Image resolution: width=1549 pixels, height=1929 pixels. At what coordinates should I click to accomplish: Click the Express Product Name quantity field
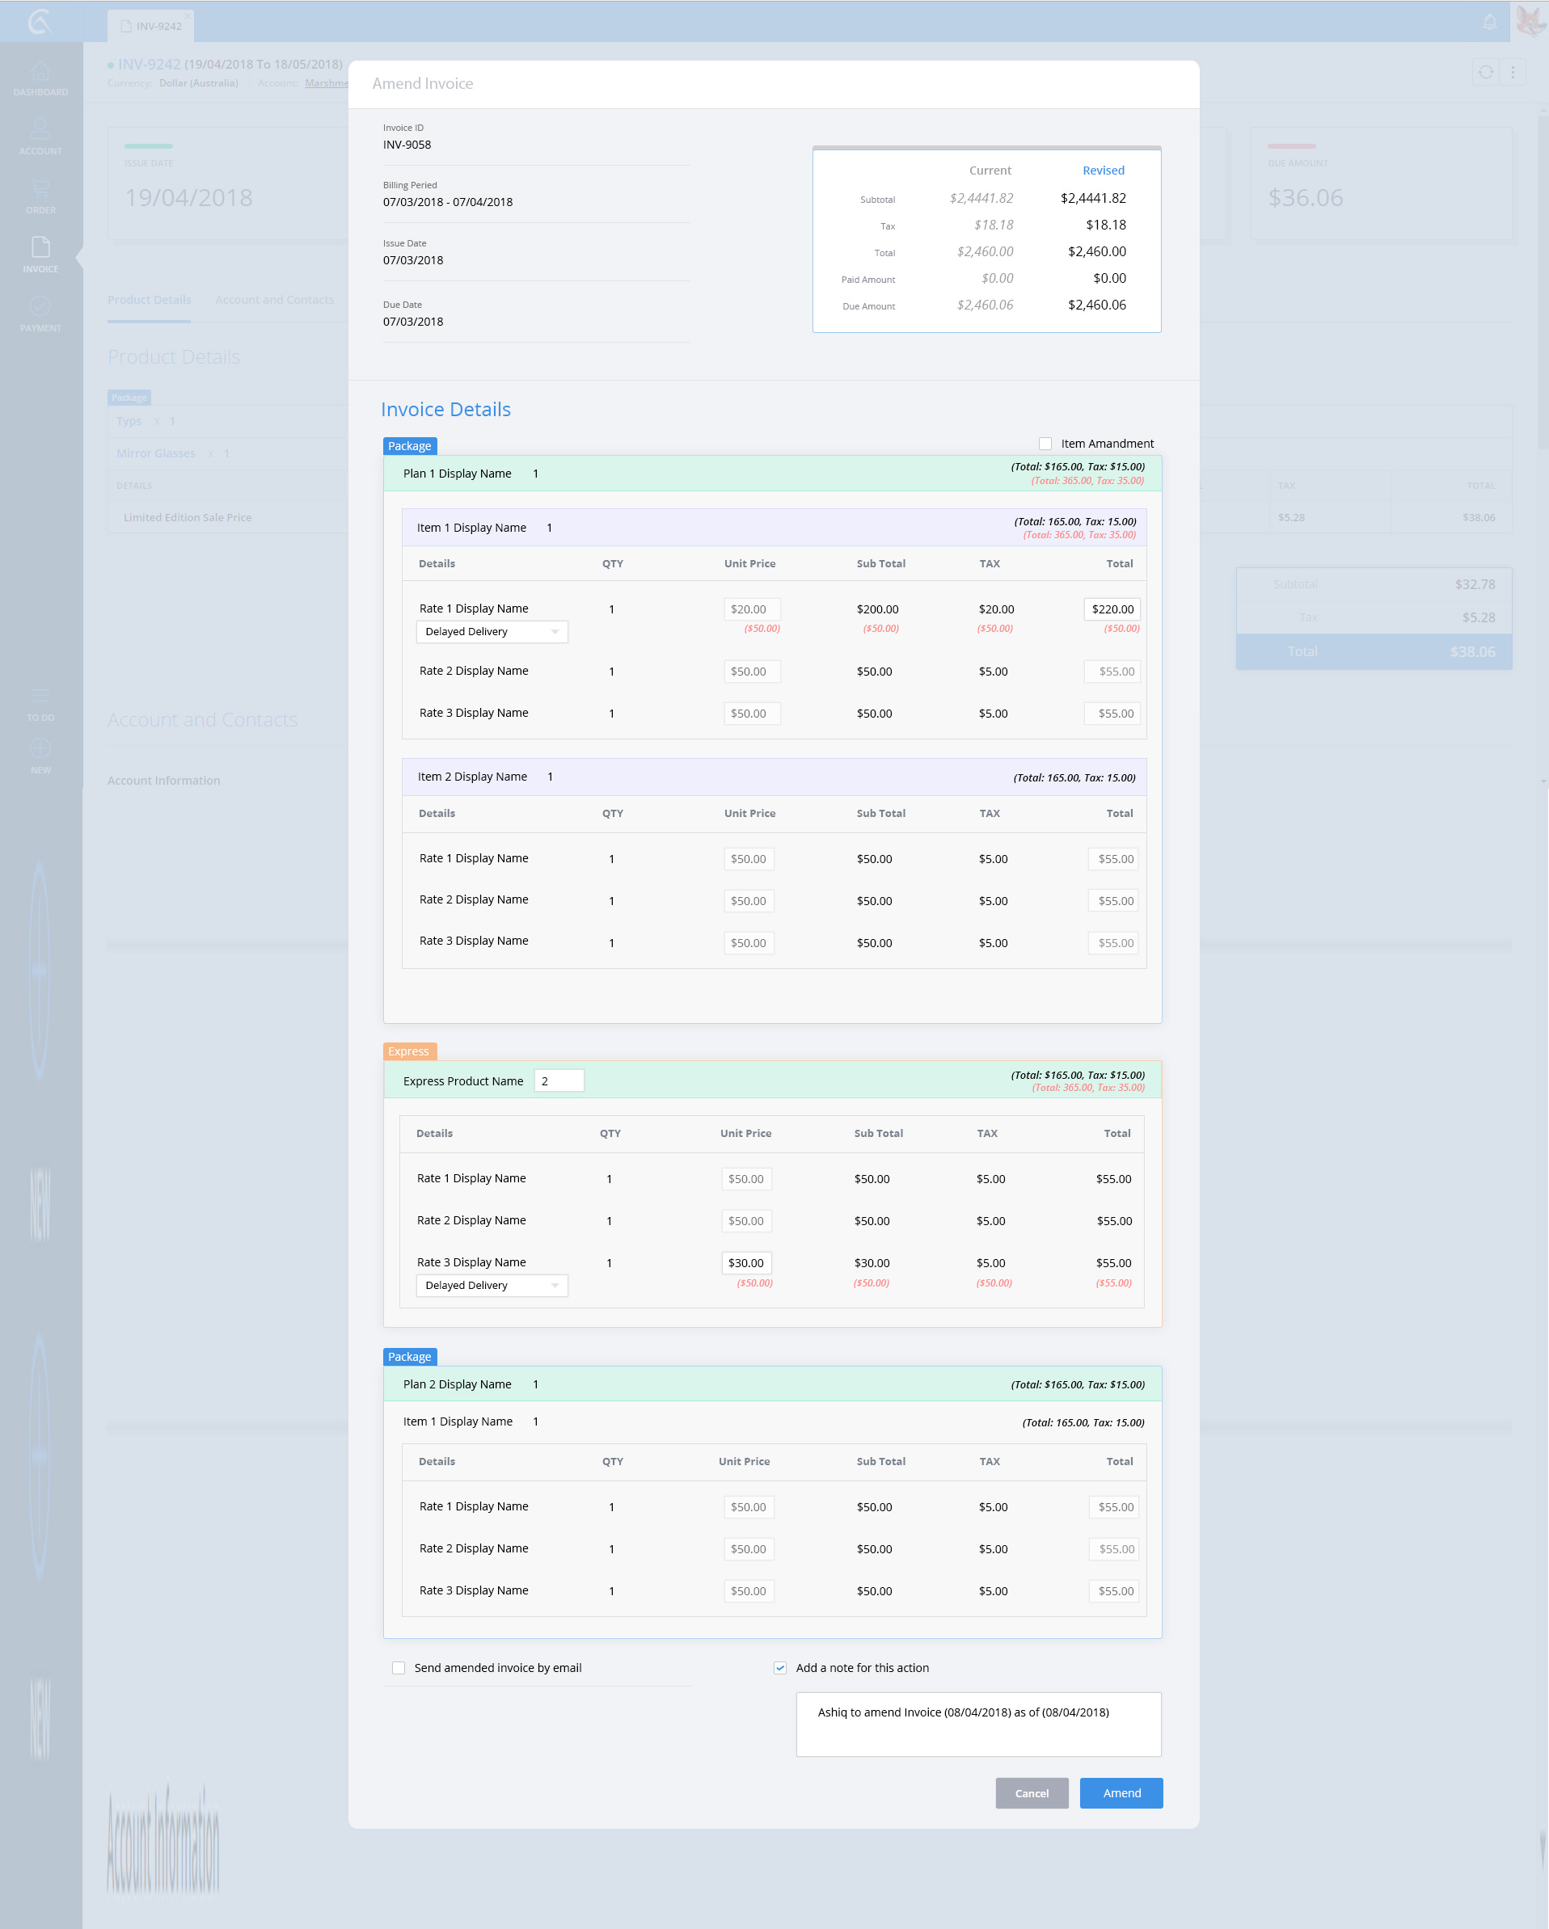click(x=559, y=1080)
